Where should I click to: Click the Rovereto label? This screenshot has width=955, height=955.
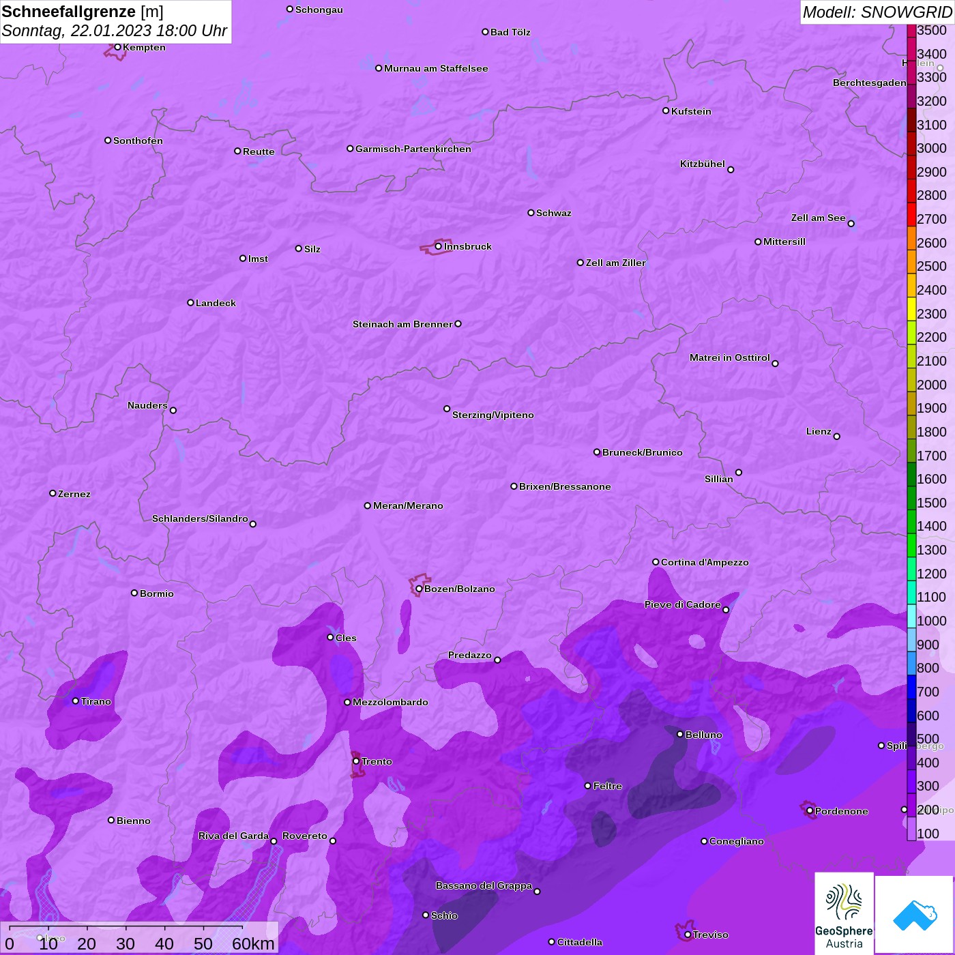pos(305,836)
